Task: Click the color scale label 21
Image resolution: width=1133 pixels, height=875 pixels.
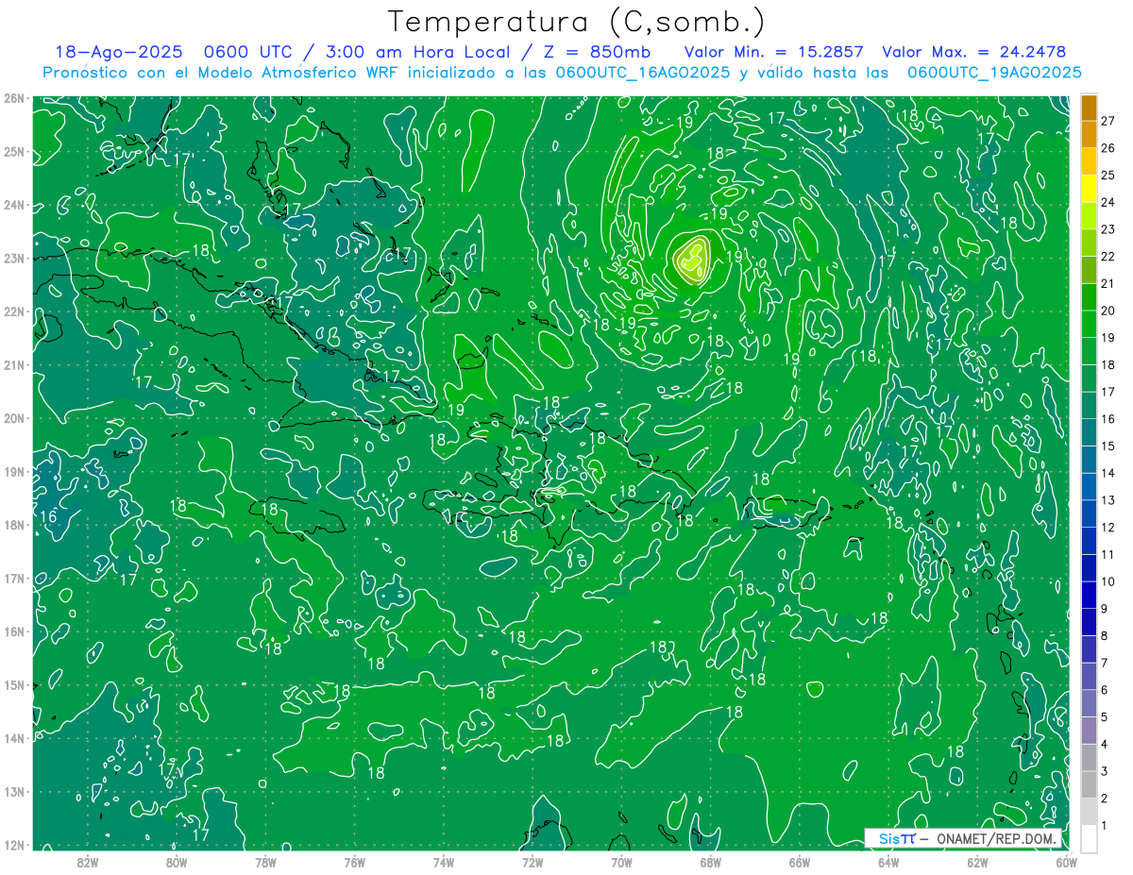Action: (1108, 283)
